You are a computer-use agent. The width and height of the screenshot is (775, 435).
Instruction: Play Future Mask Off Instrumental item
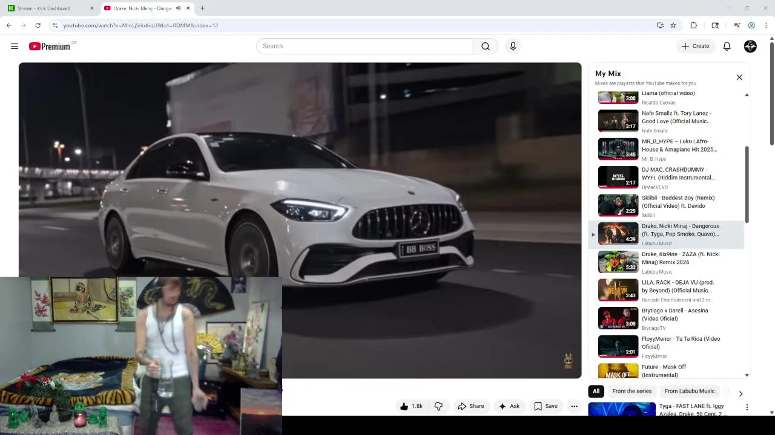(666, 370)
